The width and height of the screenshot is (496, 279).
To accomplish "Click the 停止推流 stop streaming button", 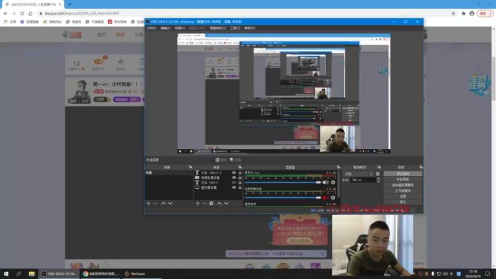I will tap(402, 174).
